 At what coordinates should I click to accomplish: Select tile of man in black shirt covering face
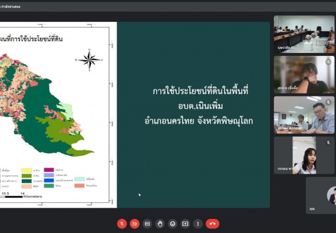coord(304,75)
